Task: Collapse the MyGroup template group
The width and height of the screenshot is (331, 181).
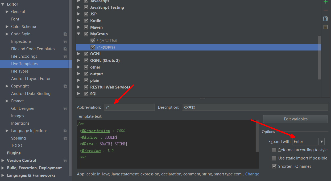Action: (78, 34)
